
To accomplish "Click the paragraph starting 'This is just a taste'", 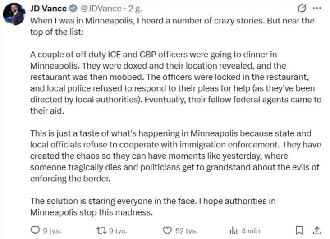I will pos(175,156).
